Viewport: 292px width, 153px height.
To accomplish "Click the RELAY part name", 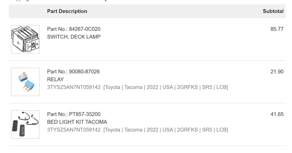I will (x=55, y=79).
